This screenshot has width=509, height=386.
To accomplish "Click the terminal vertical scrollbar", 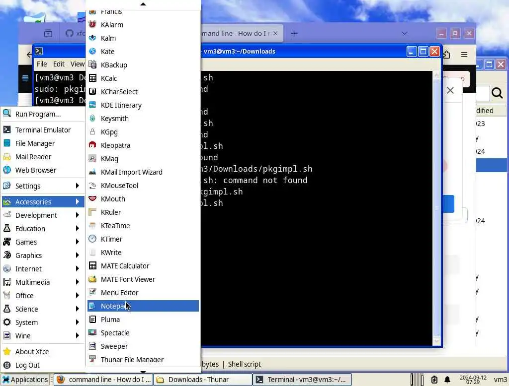I will [x=436, y=208].
